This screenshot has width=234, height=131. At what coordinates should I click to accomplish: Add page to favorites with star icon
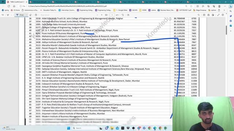[191, 6]
